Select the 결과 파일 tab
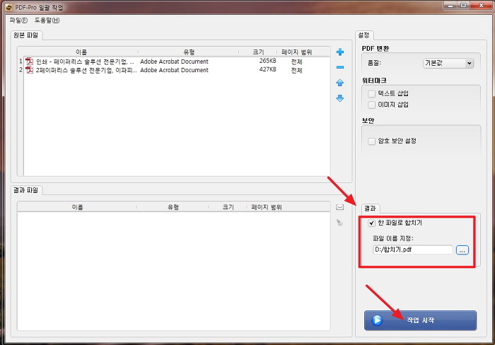Viewport: 495px width, 345px height. tap(26, 190)
